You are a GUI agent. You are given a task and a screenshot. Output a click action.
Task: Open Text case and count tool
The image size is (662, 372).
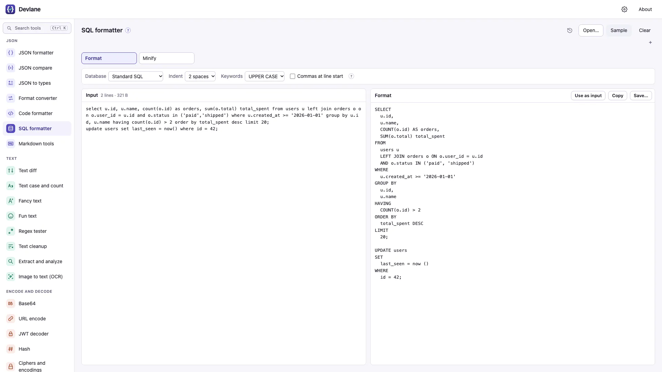click(x=37, y=186)
